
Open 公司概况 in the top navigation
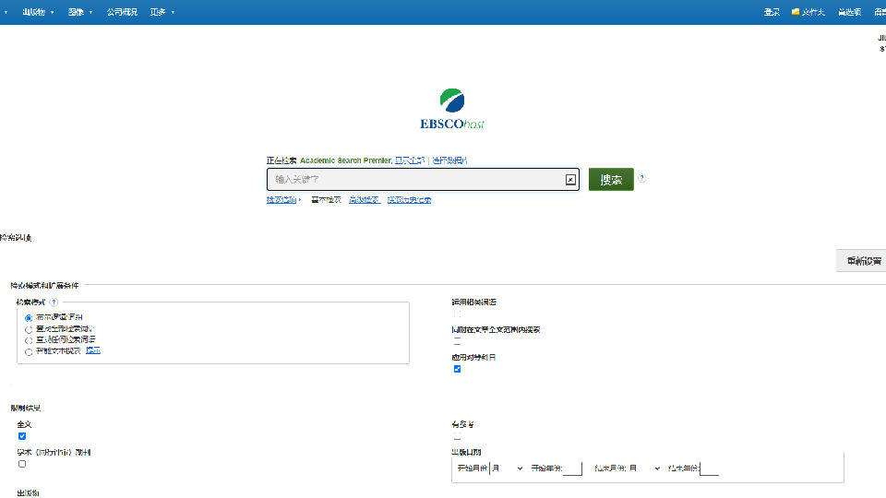tap(122, 12)
